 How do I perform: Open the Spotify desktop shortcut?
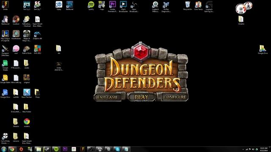click(91, 5)
